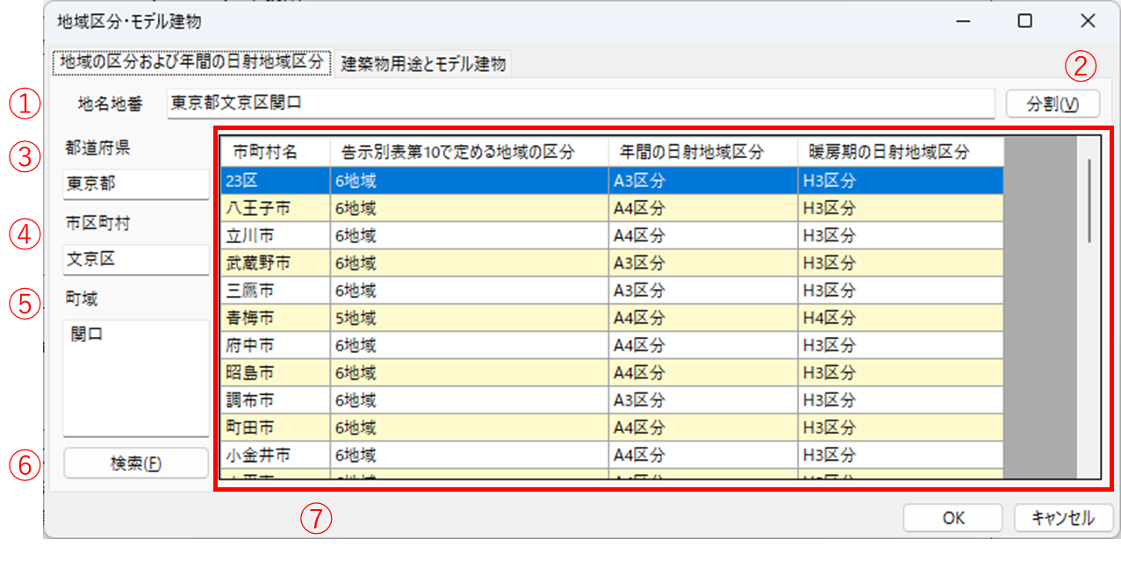The height and width of the screenshot is (561, 1121).
Task: Select the 23区 row in the table
Action: coord(611,182)
